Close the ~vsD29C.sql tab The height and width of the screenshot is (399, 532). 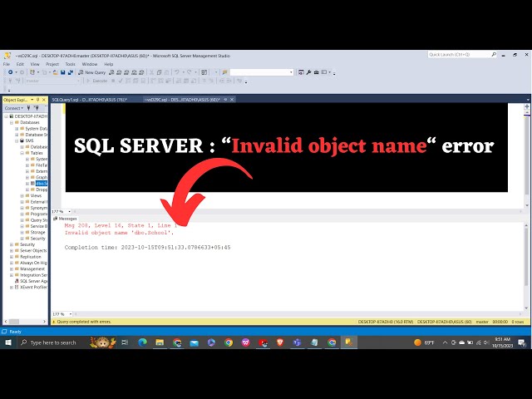click(x=232, y=100)
